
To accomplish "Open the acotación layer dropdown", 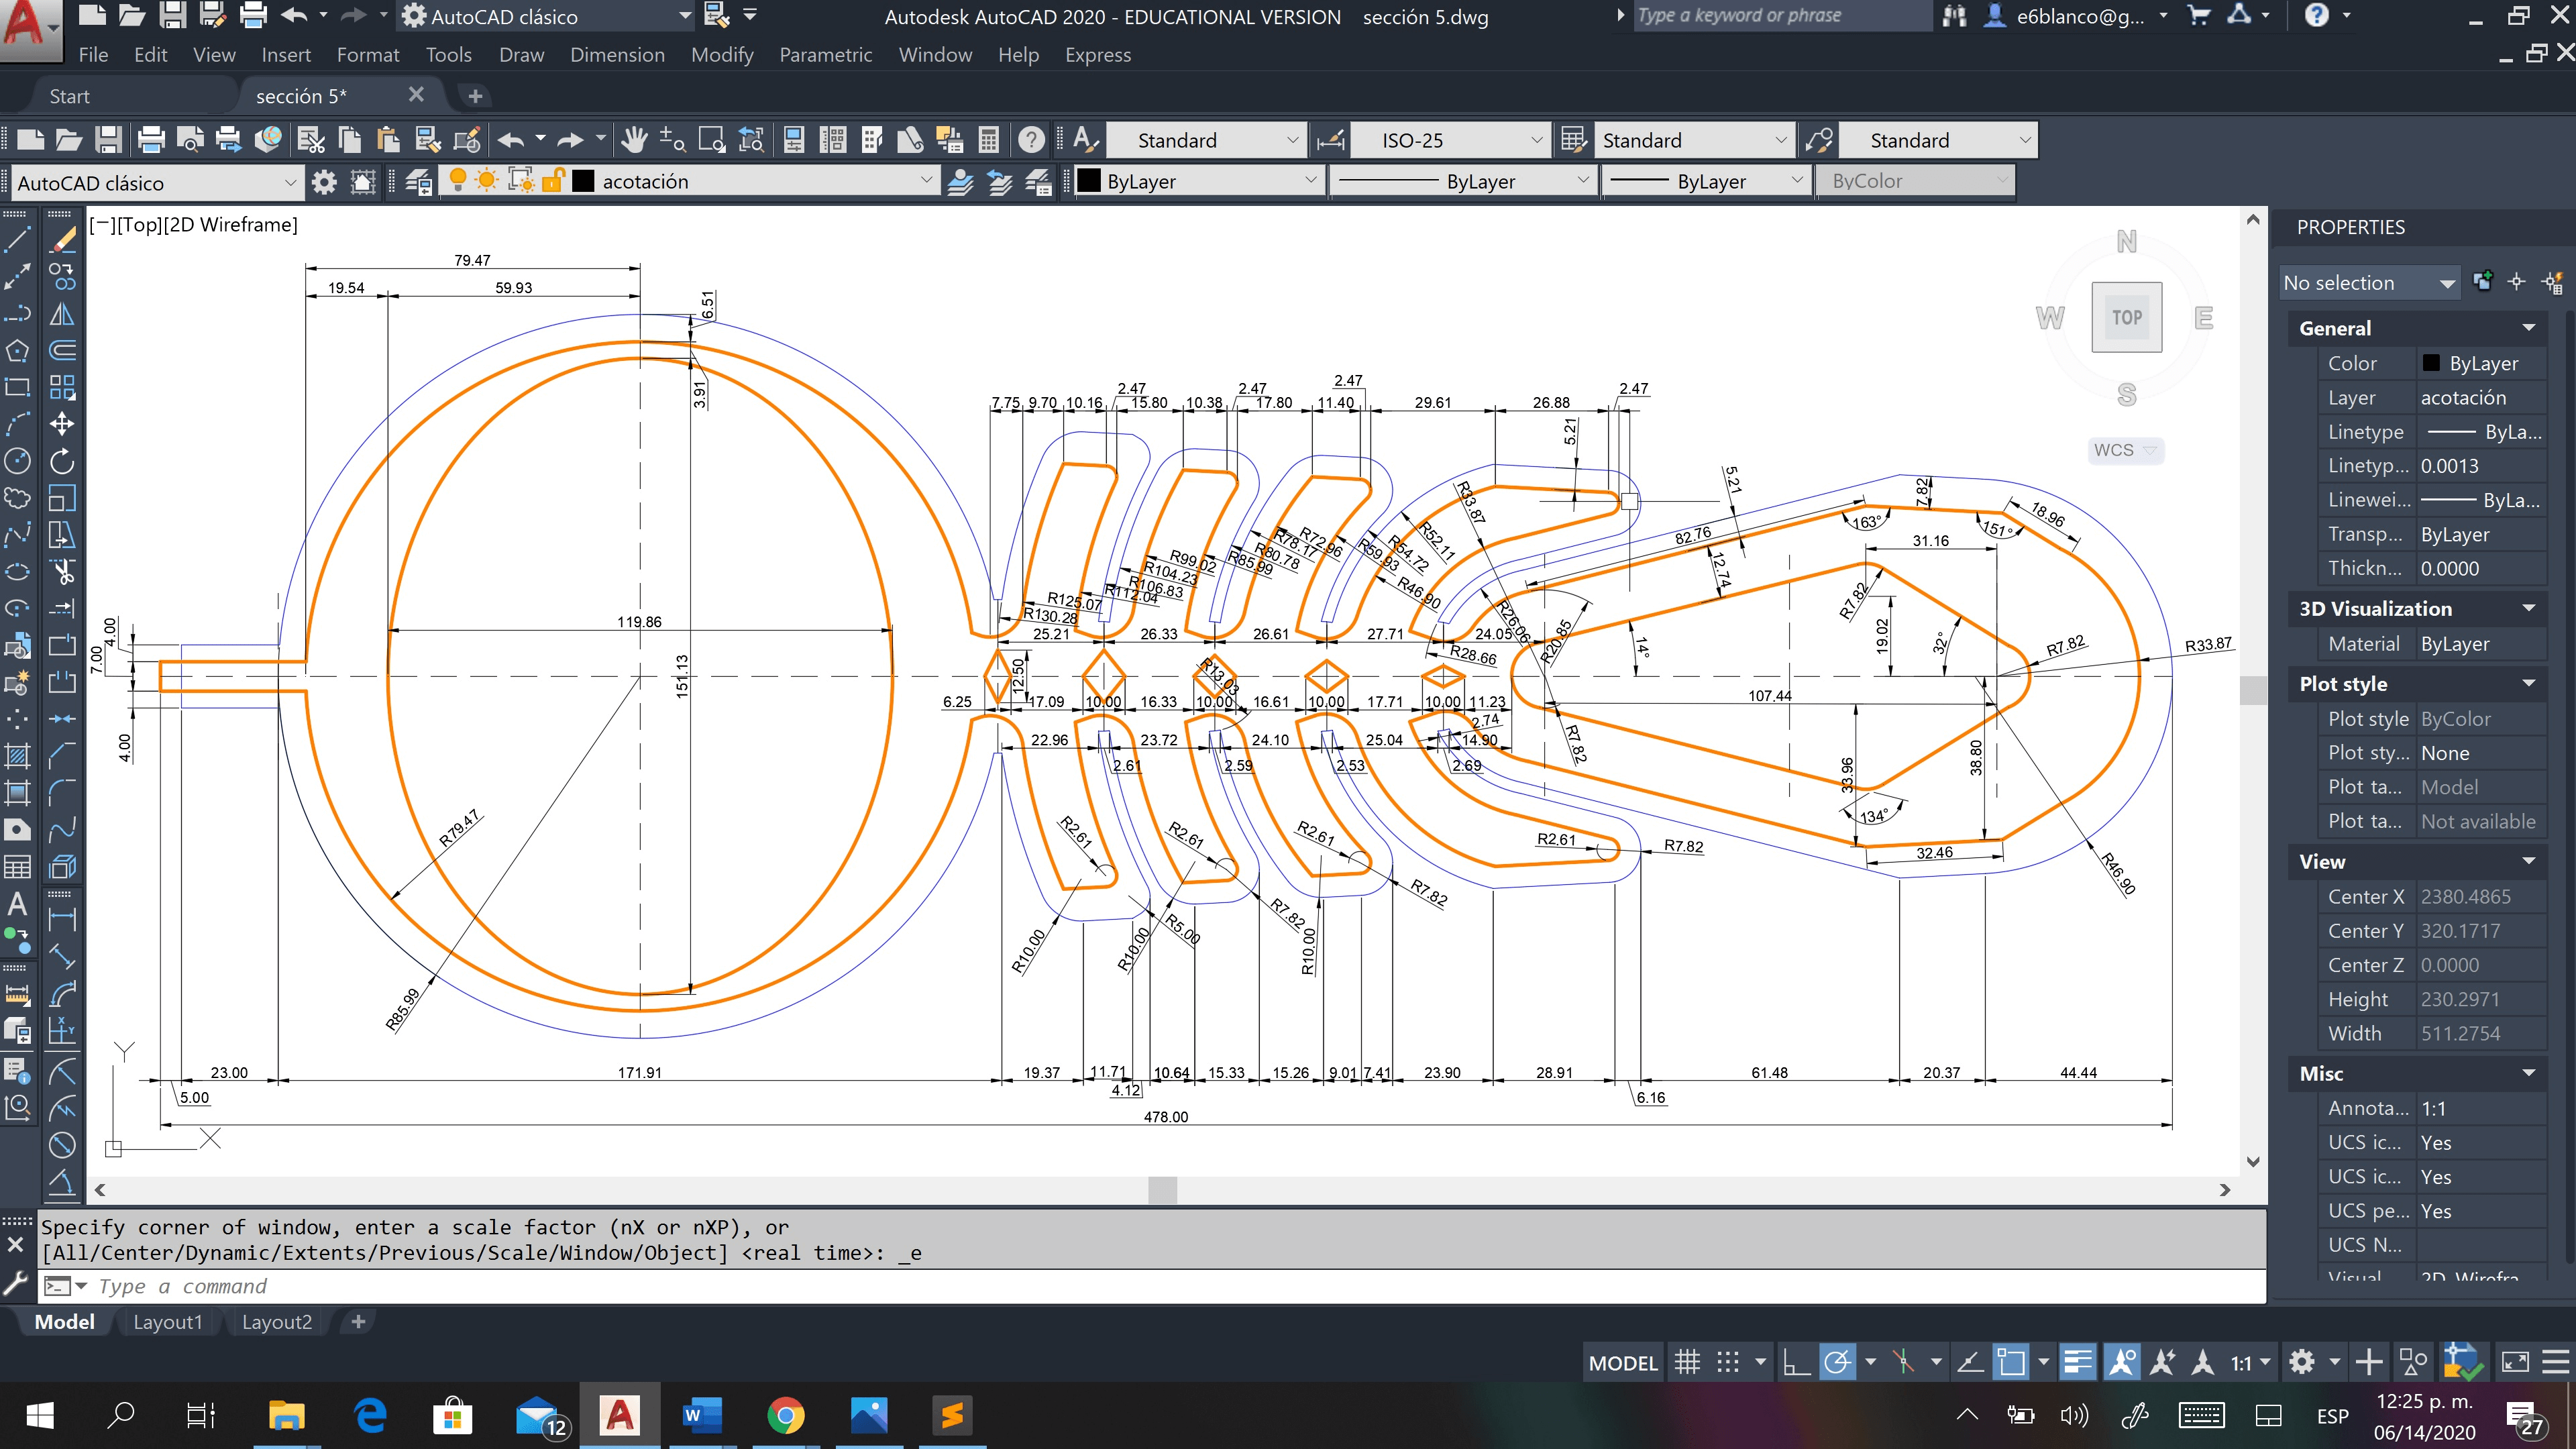I will pyautogui.click(x=926, y=182).
